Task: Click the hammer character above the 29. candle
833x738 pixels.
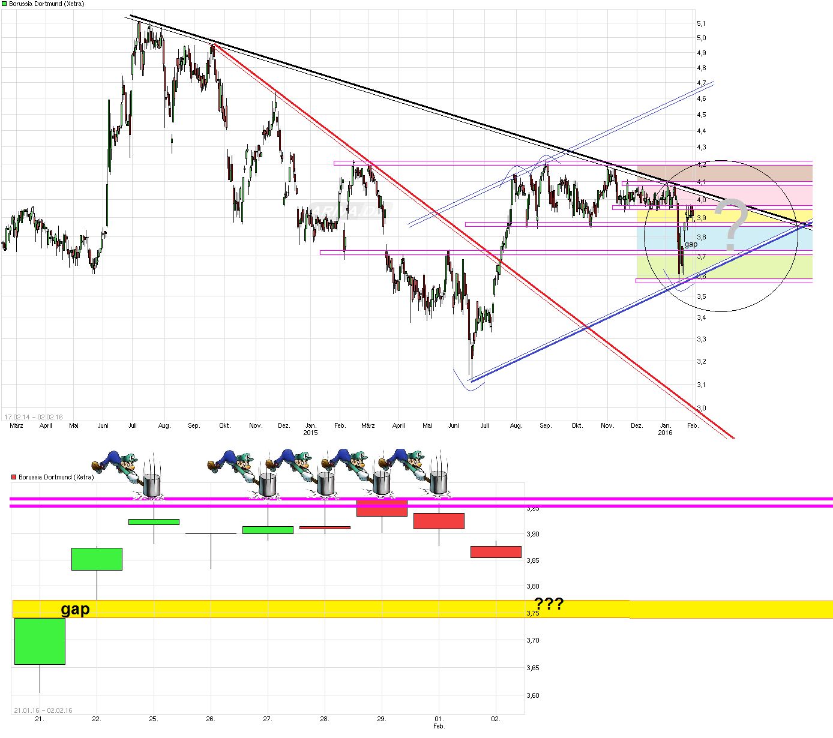Action: click(358, 473)
